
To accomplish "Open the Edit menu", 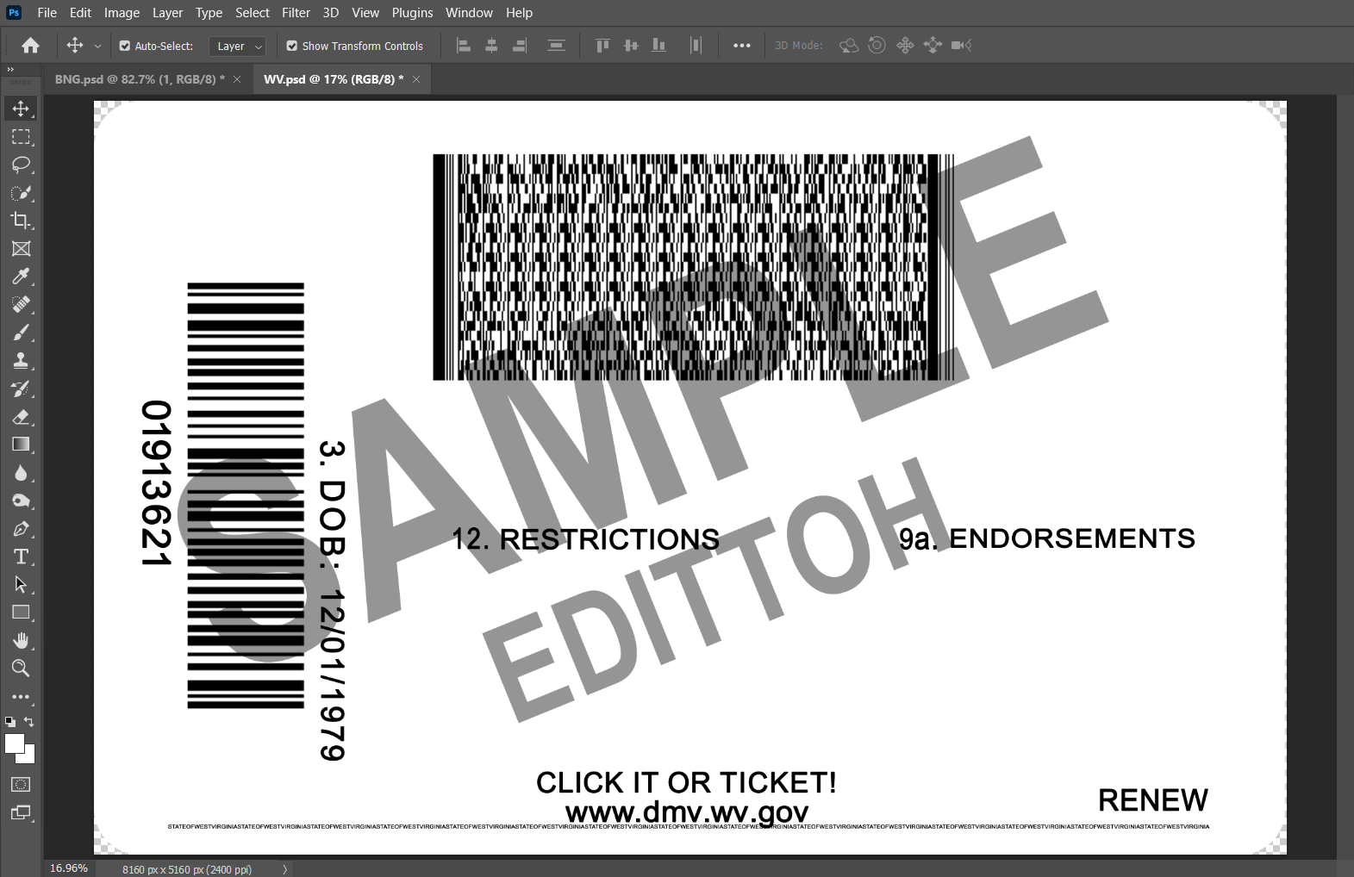I will coord(80,12).
